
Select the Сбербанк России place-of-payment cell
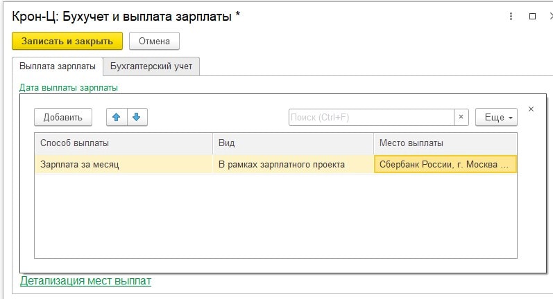tap(444, 165)
